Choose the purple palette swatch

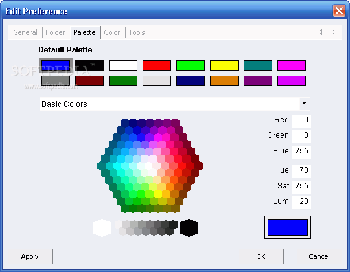[258, 81]
